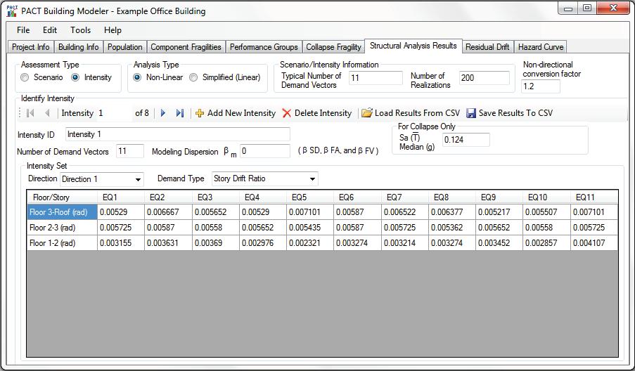This screenshot has width=635, height=371.
Task: Click the Add New Intensity label
Action: click(241, 113)
